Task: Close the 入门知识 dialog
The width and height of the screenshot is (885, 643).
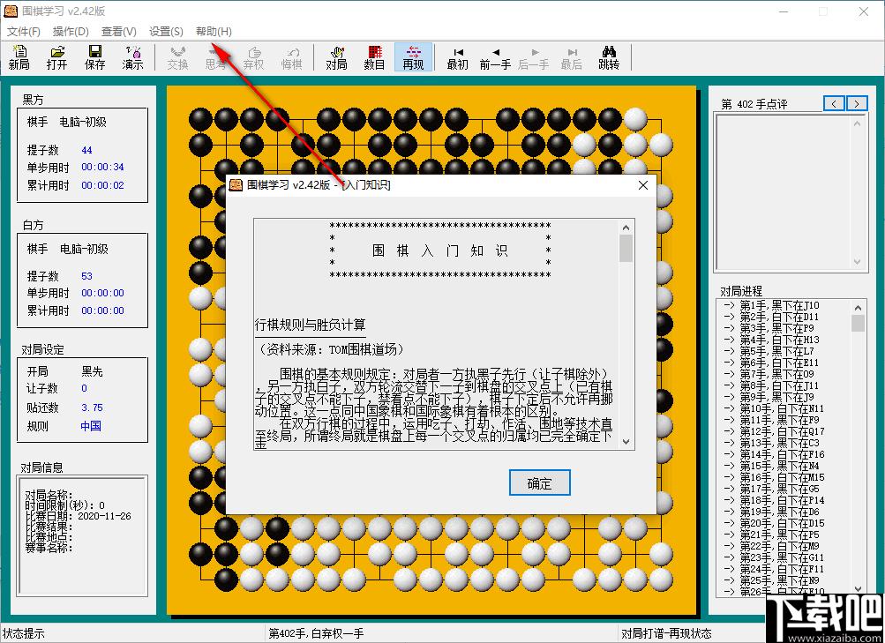Action: click(x=643, y=185)
